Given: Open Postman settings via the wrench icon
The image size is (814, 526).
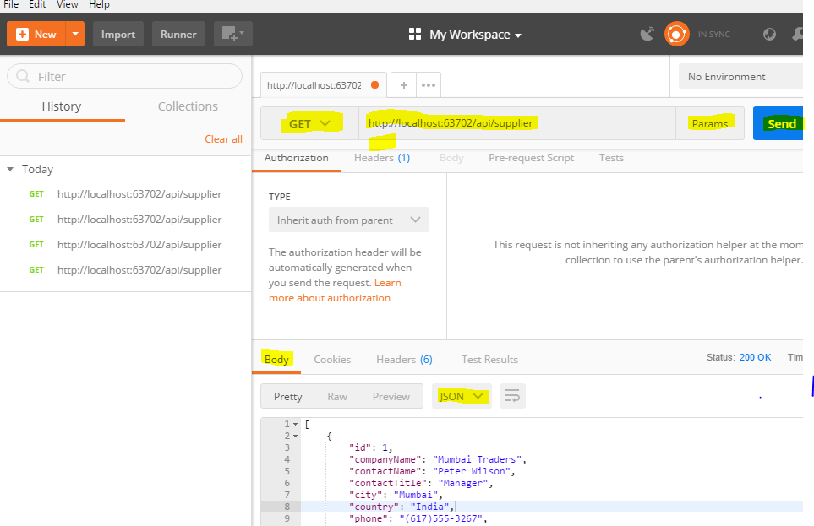Looking at the screenshot, I should 799,34.
